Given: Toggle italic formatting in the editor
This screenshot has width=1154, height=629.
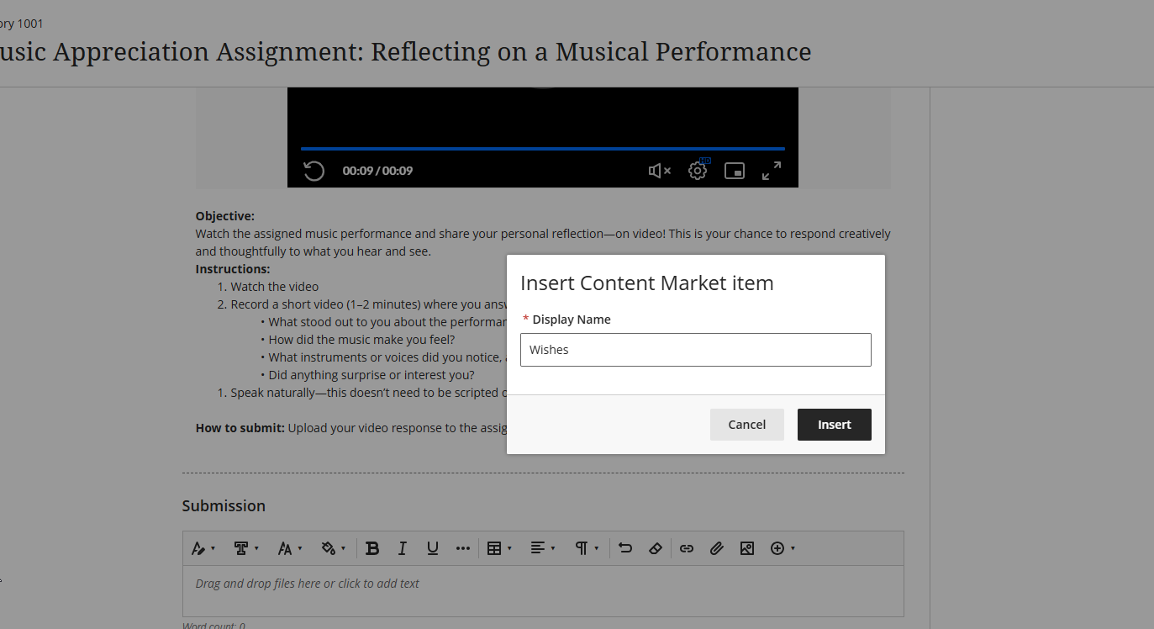Looking at the screenshot, I should (403, 548).
